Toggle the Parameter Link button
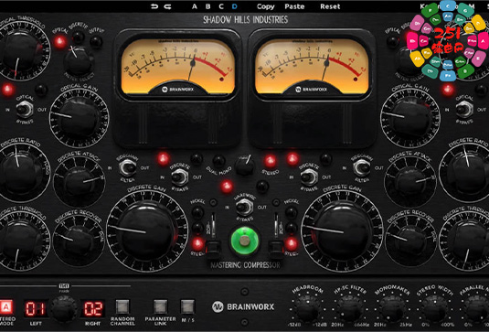This screenshot has width=489, height=332. 160,306
